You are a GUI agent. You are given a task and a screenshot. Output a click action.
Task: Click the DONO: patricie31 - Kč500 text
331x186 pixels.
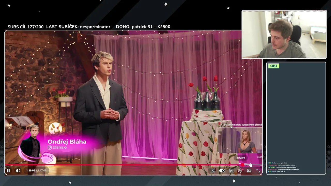tap(143, 27)
